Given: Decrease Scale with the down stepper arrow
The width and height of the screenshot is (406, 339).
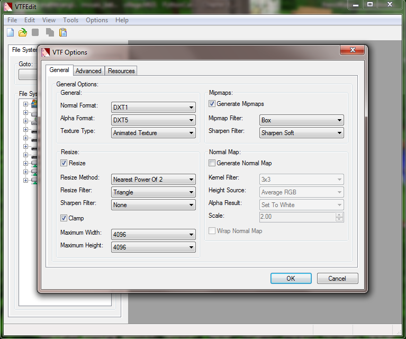Looking at the screenshot, I should point(339,219).
